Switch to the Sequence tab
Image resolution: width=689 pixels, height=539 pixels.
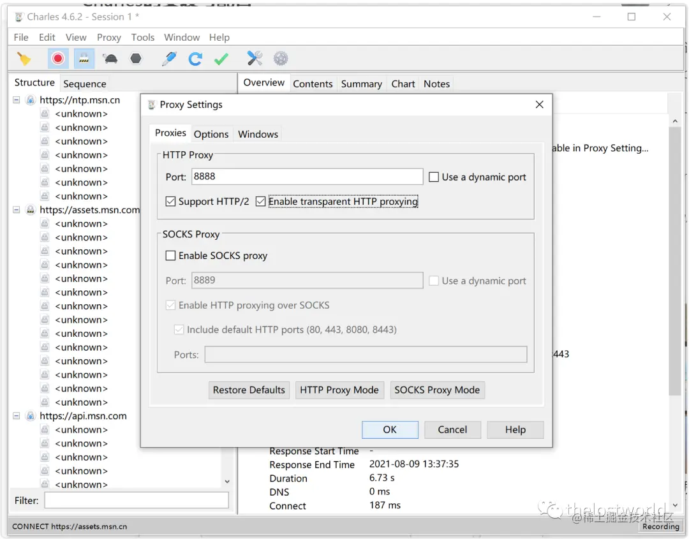click(85, 84)
